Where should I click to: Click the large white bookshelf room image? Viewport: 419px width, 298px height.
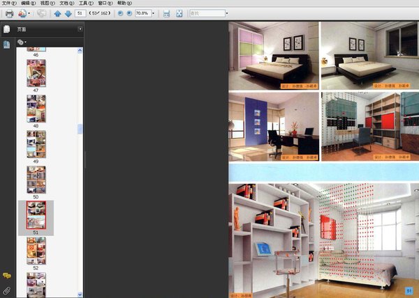(x=323, y=240)
